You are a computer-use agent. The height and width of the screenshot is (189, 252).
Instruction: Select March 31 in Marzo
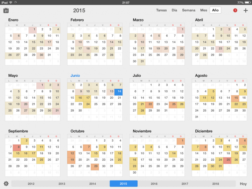(x=141, y=62)
